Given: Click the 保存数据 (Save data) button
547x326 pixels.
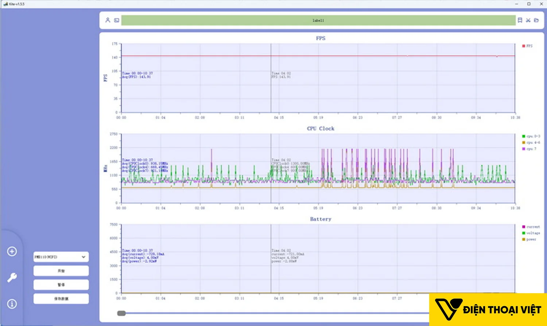Looking at the screenshot, I should 61,299.
